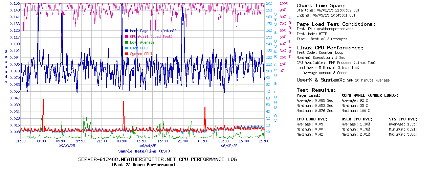Click the dark blue Home Page Load legend swatch
The image size is (440, 186).
[x=127, y=31]
